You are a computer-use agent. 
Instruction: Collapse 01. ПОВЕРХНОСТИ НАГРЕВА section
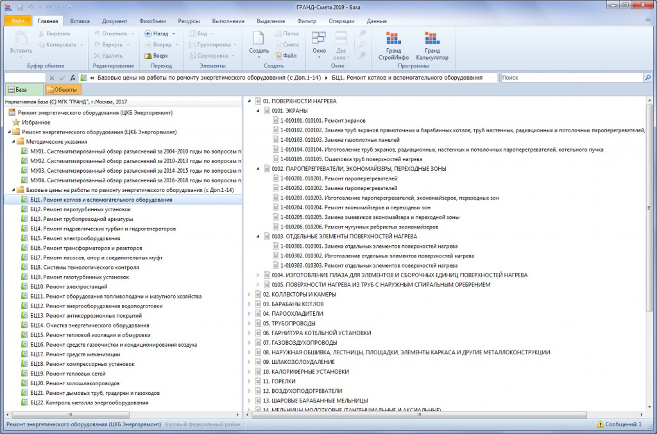click(x=250, y=101)
